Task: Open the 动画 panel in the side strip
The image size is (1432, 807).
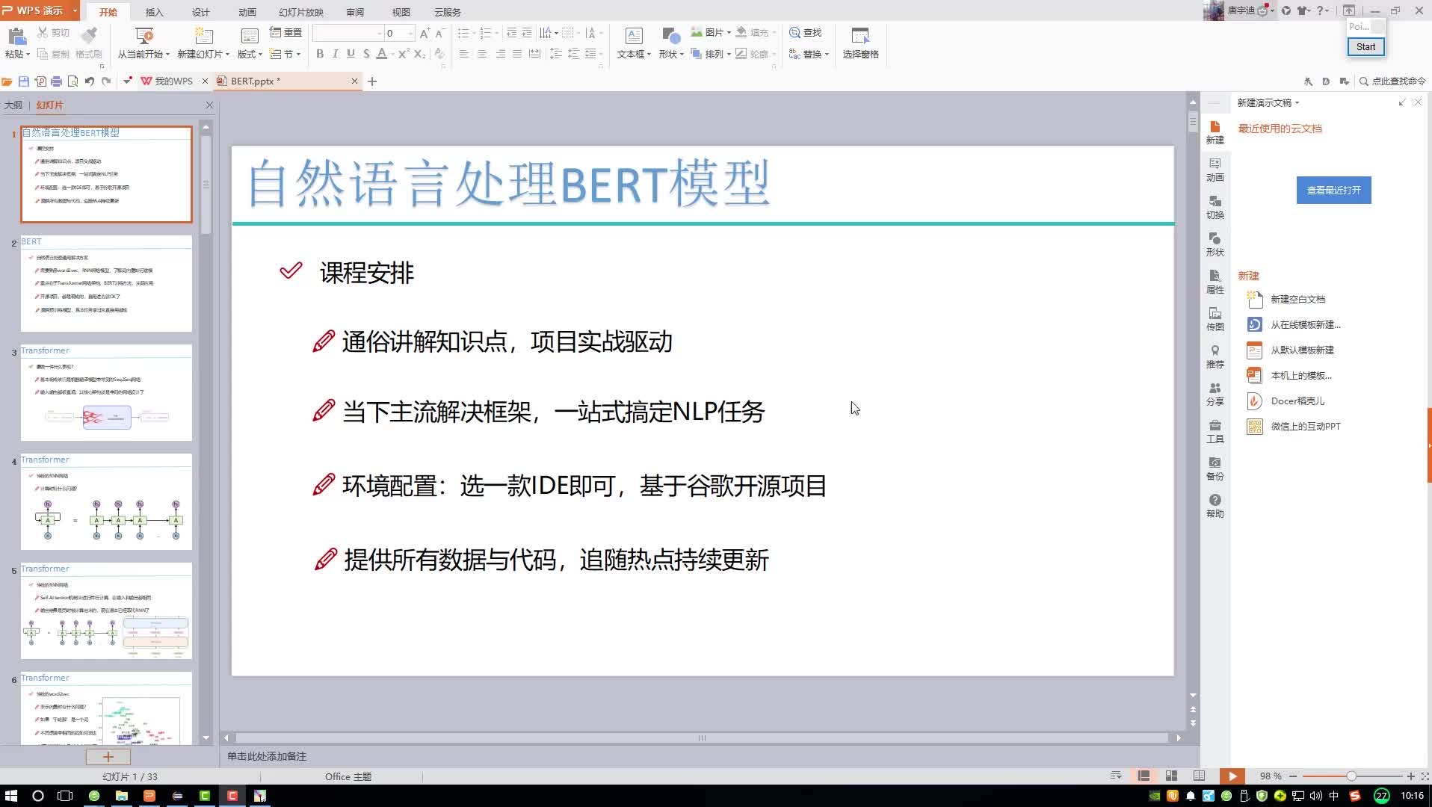Action: pos(1215,170)
